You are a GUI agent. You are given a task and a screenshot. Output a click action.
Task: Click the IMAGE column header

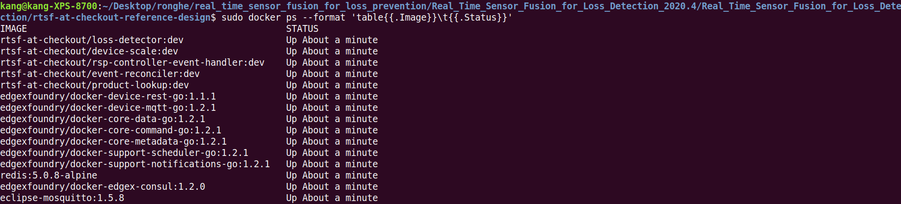(x=14, y=29)
